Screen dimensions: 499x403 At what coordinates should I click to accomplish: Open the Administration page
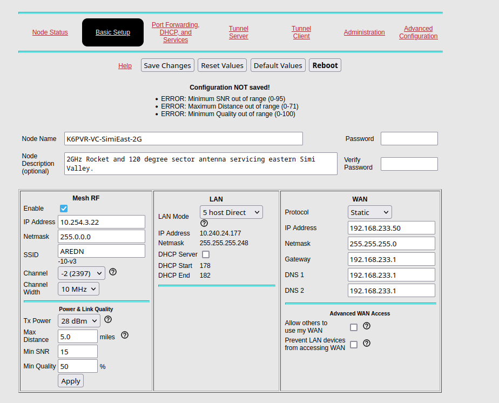364,32
